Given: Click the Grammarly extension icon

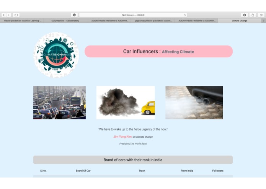Looking at the screenshot, I should pos(74,15).
